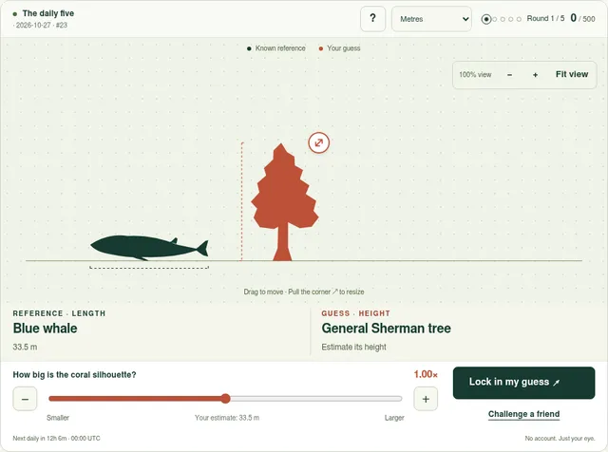Click 'No account. Just your eye.' text
Screen dimensions: 608x452
coord(560,439)
